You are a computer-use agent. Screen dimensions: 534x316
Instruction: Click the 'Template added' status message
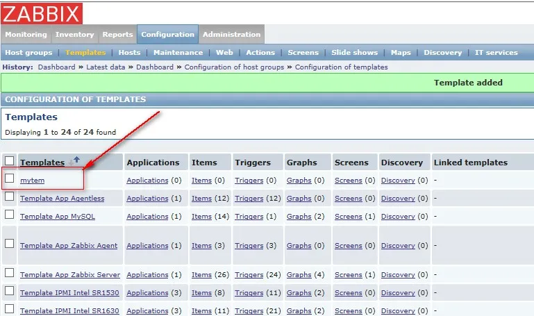[x=468, y=83]
